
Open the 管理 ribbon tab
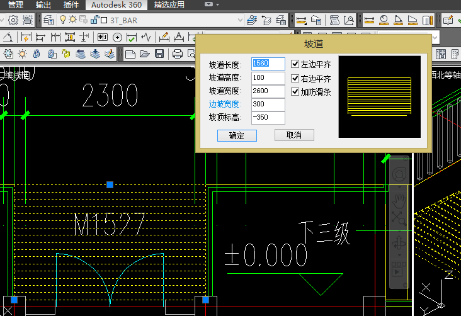click(x=16, y=4)
